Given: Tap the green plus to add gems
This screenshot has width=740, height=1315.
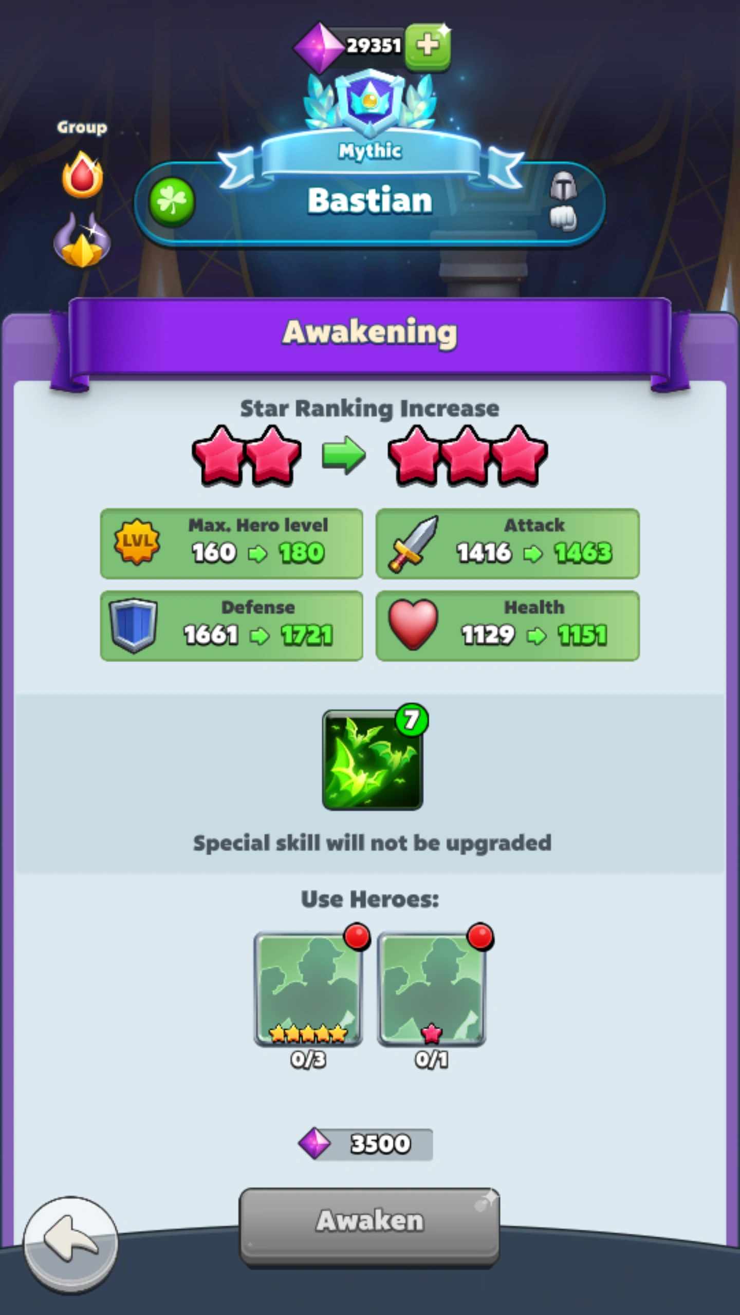Looking at the screenshot, I should [428, 46].
